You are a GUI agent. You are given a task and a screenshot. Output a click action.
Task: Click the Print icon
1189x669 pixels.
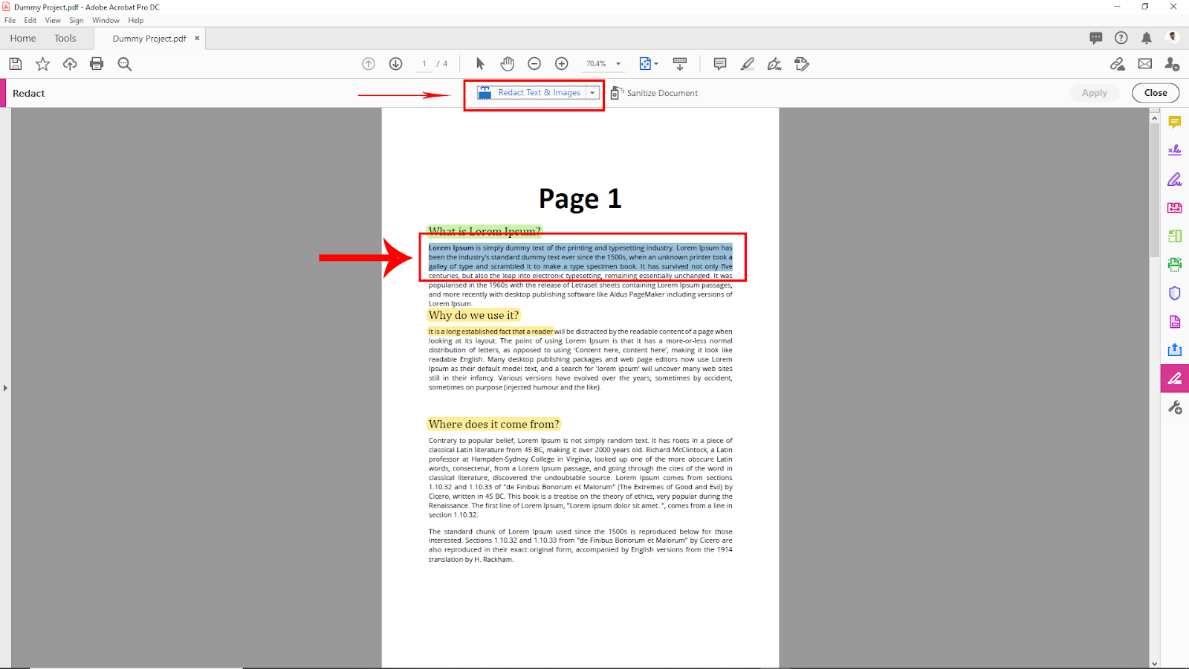click(x=97, y=64)
